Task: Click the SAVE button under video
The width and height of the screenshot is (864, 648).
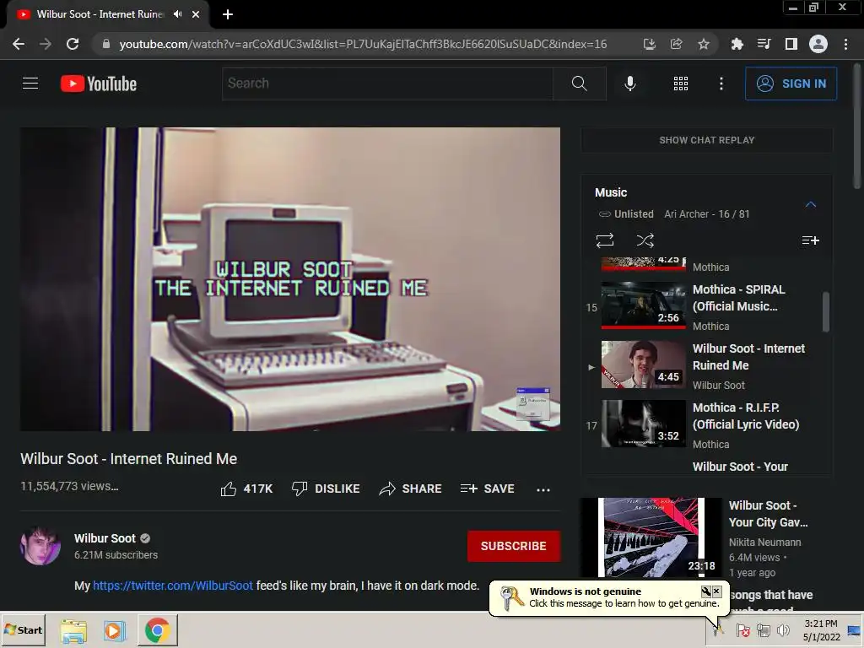Action: click(x=487, y=489)
